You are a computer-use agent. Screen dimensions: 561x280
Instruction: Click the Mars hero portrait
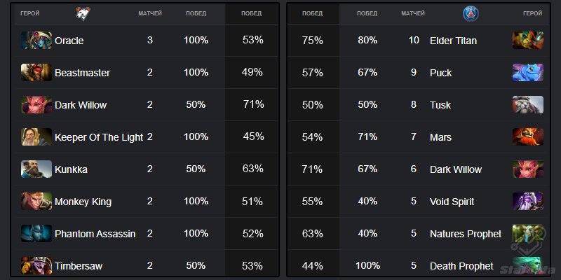pyautogui.click(x=528, y=136)
